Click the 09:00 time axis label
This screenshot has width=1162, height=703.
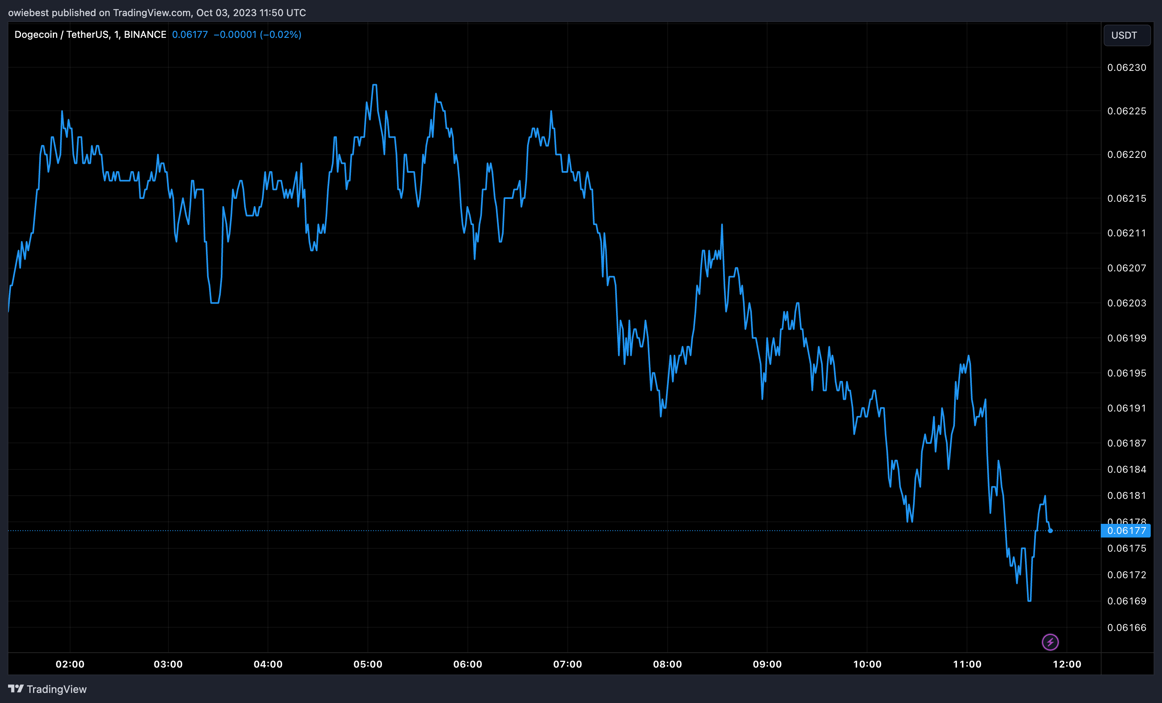pos(767,664)
